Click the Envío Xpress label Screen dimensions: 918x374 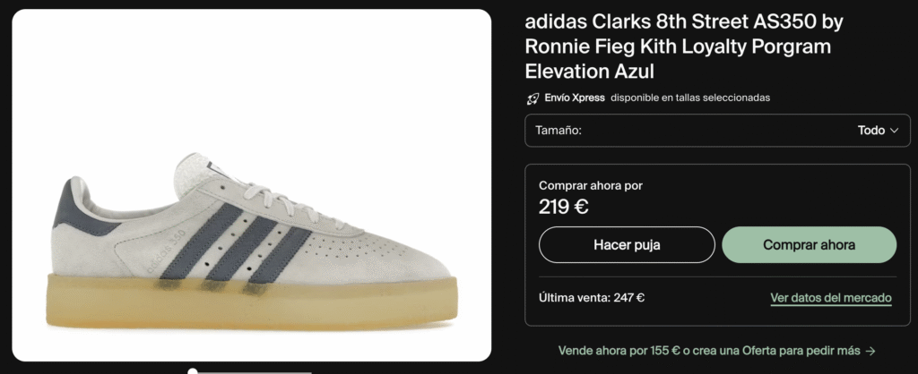(575, 98)
